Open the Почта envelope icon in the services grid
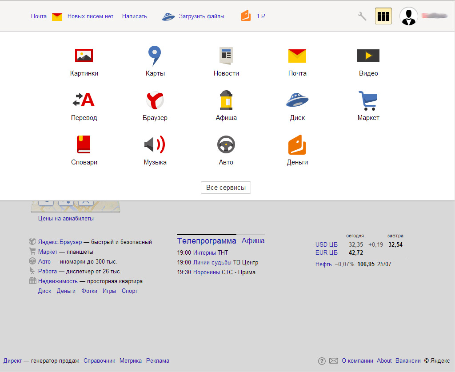Screen dimensions: 455x372 [x=297, y=56]
